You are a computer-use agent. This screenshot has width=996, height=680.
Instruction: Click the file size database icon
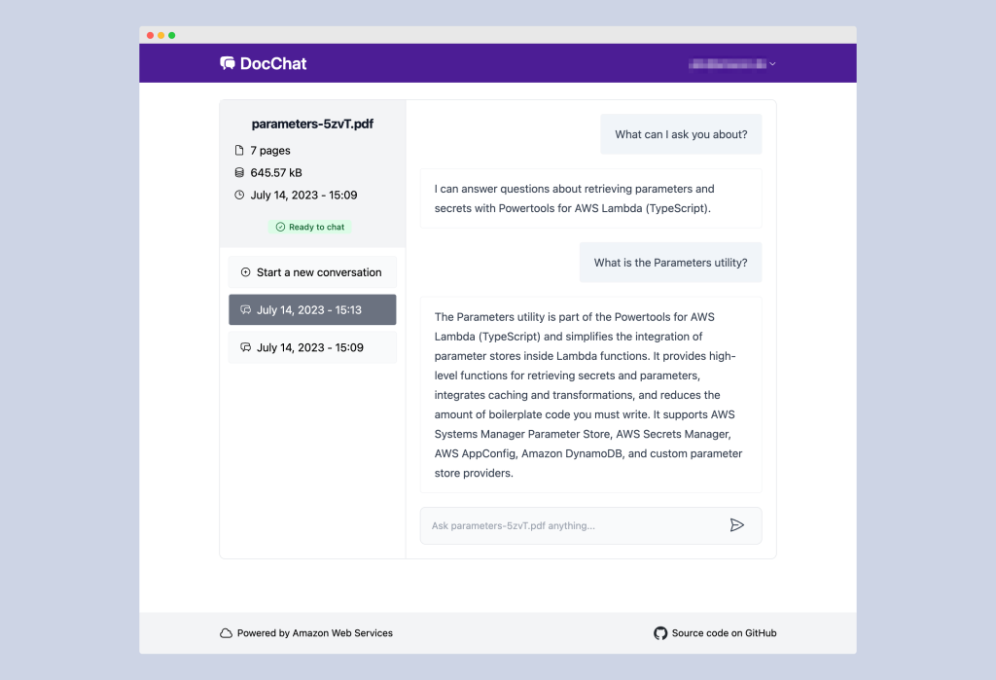[240, 172]
